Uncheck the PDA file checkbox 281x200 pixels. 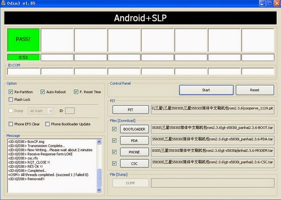click(x=114, y=140)
